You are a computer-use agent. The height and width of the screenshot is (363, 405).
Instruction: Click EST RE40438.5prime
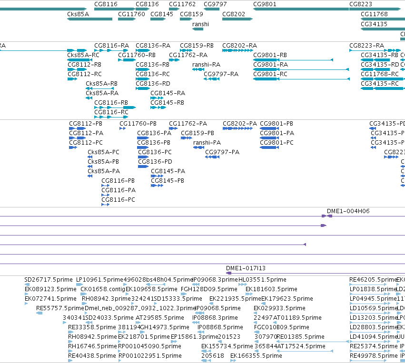[92, 356]
